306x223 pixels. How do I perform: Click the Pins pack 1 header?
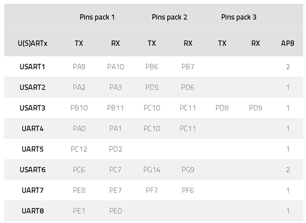(97, 17)
